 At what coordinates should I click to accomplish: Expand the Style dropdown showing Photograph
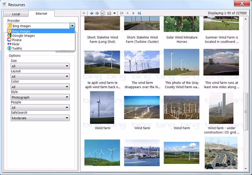pyautogui.click(x=40, y=98)
